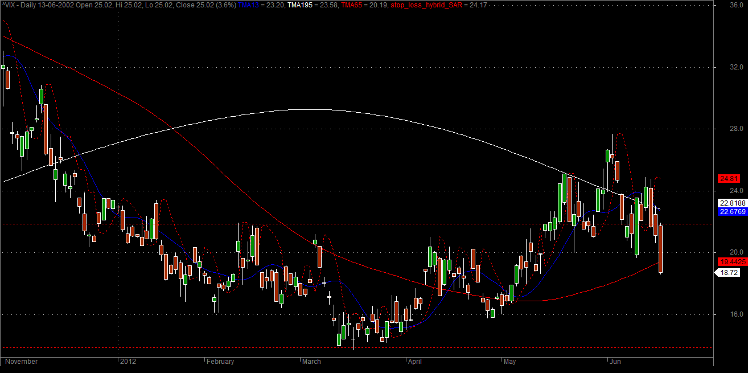Click the March date axis label
The image size is (748, 373).
[x=311, y=362]
